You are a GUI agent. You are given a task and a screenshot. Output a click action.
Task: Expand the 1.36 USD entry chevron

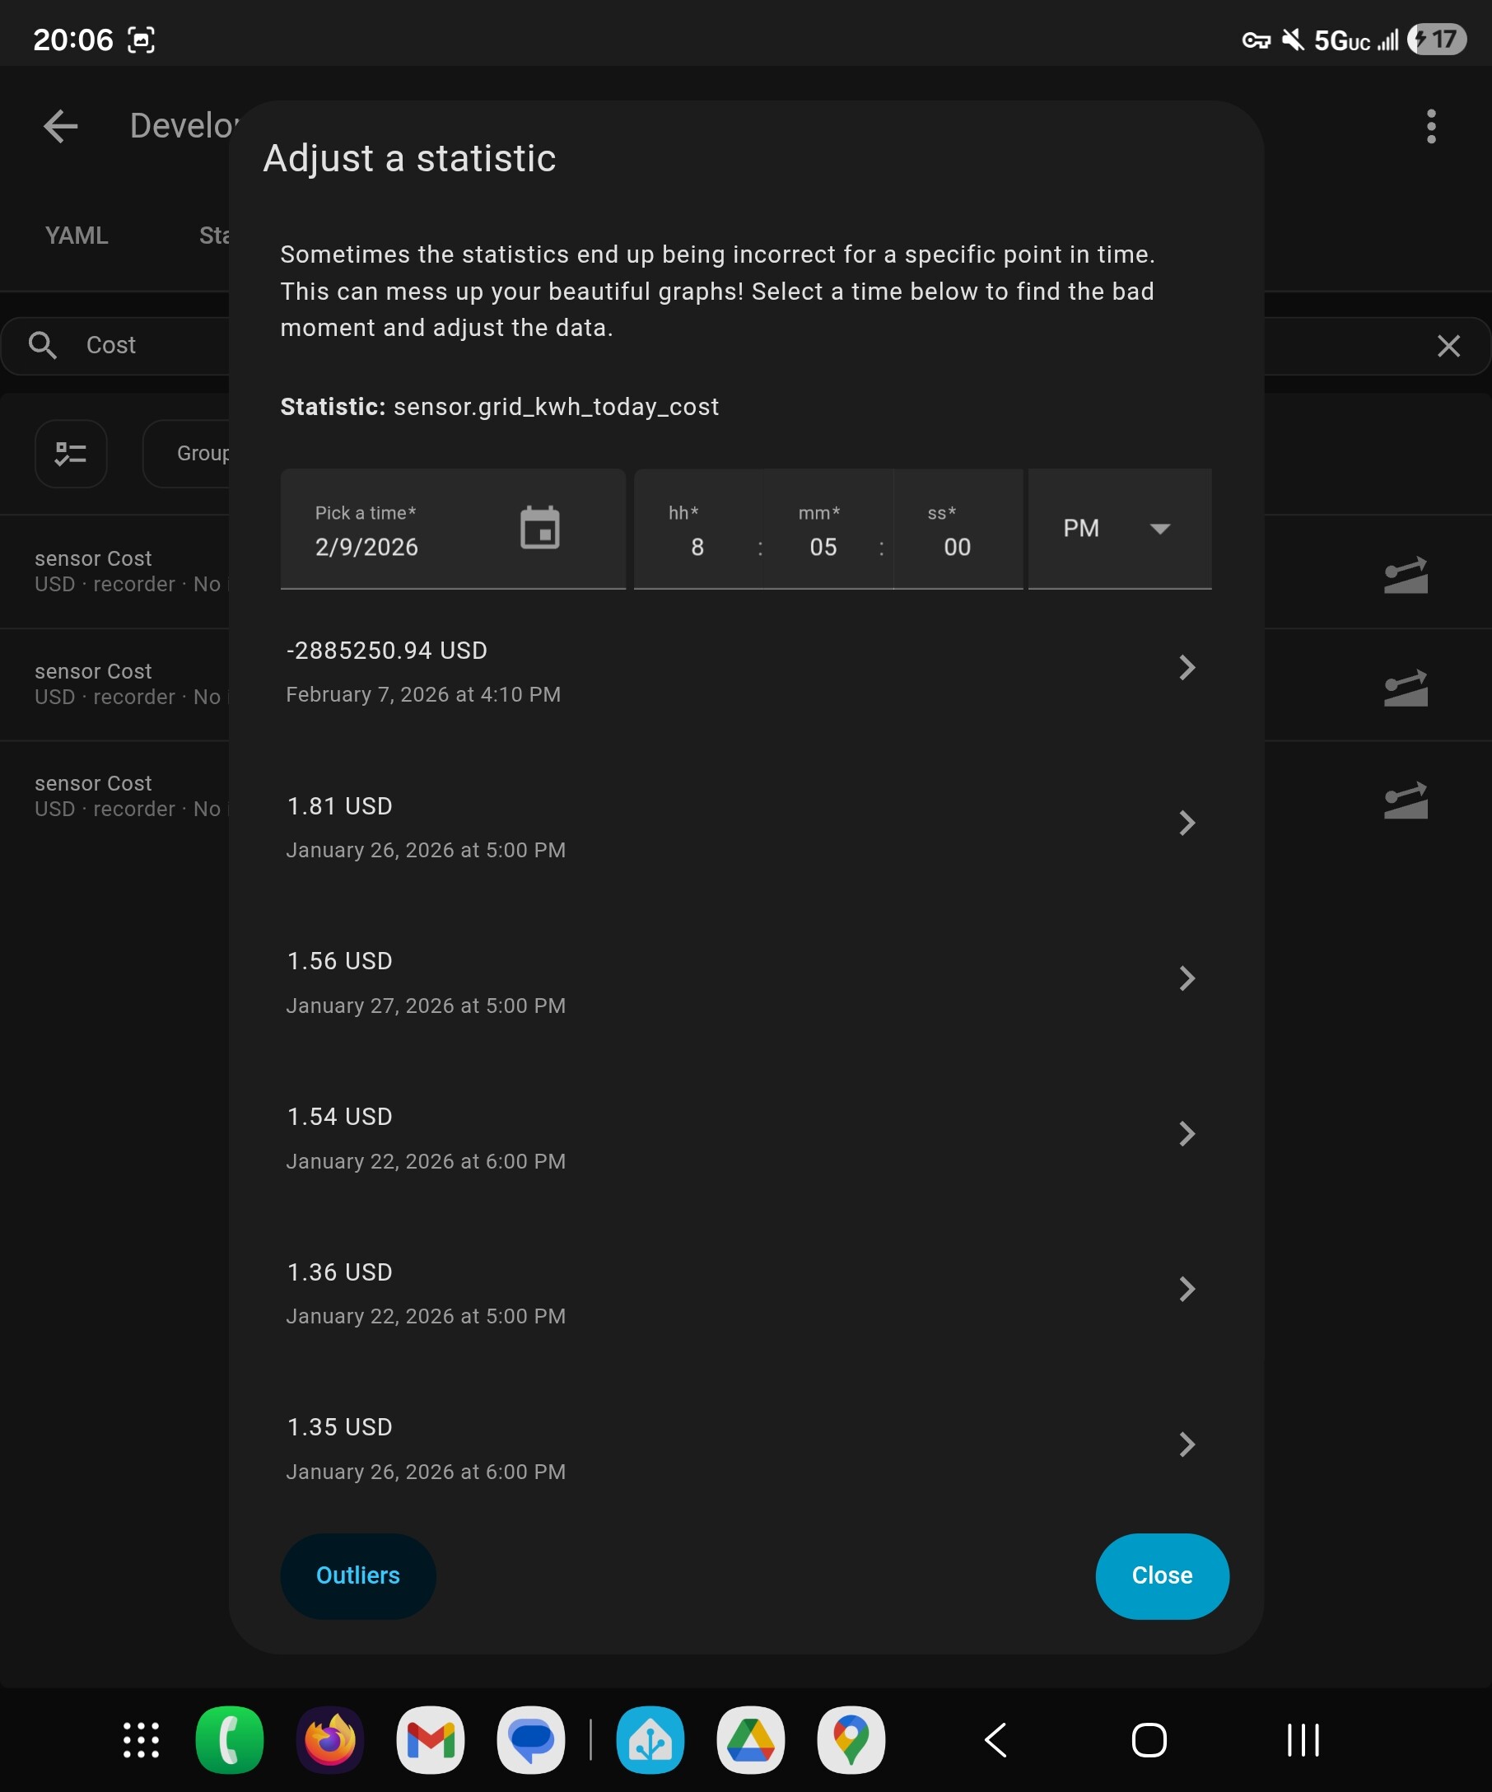[1187, 1289]
